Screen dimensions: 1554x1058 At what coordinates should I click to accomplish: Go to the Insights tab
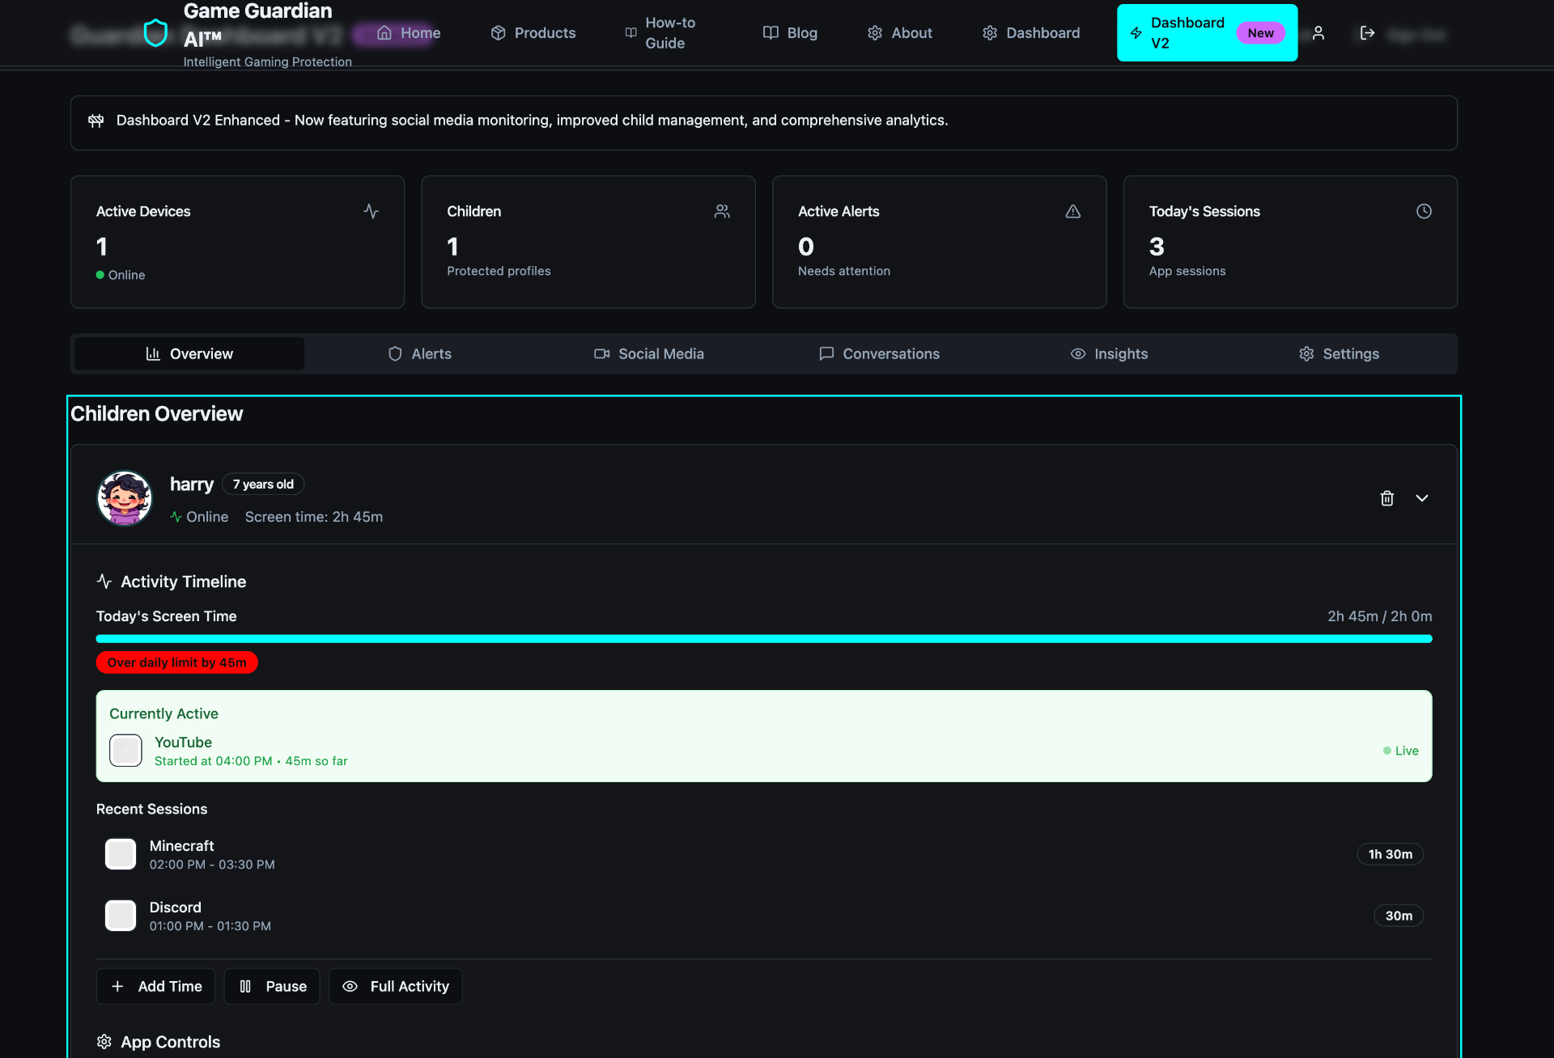tap(1109, 353)
